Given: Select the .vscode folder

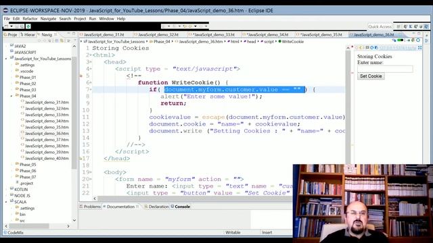Looking at the screenshot, I should coord(26,71).
